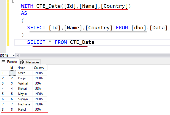Click CTE_Data name in WITH clause
The image size is (170, 115).
[48, 6]
